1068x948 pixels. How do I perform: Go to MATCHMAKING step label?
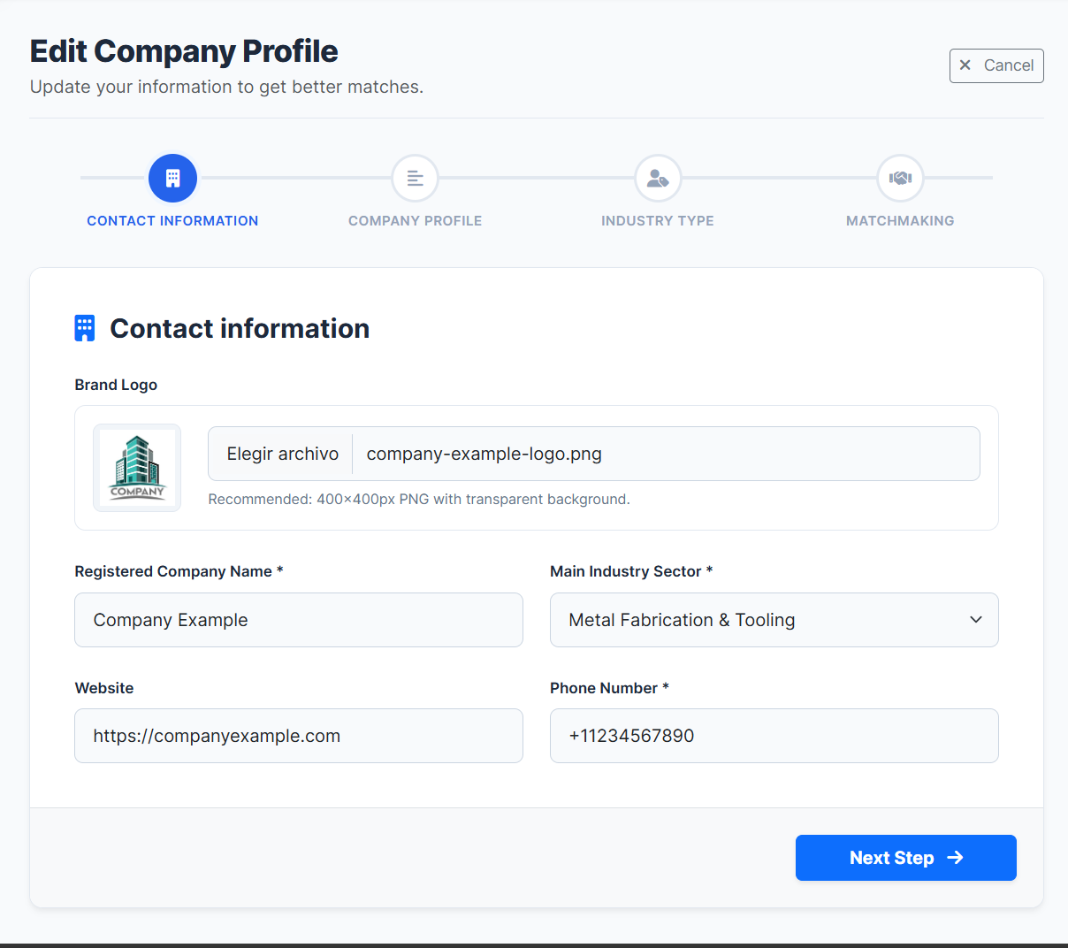tap(900, 221)
